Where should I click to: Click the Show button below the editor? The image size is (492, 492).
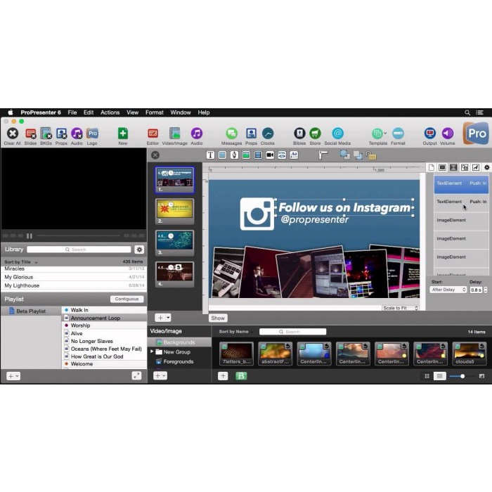point(218,318)
